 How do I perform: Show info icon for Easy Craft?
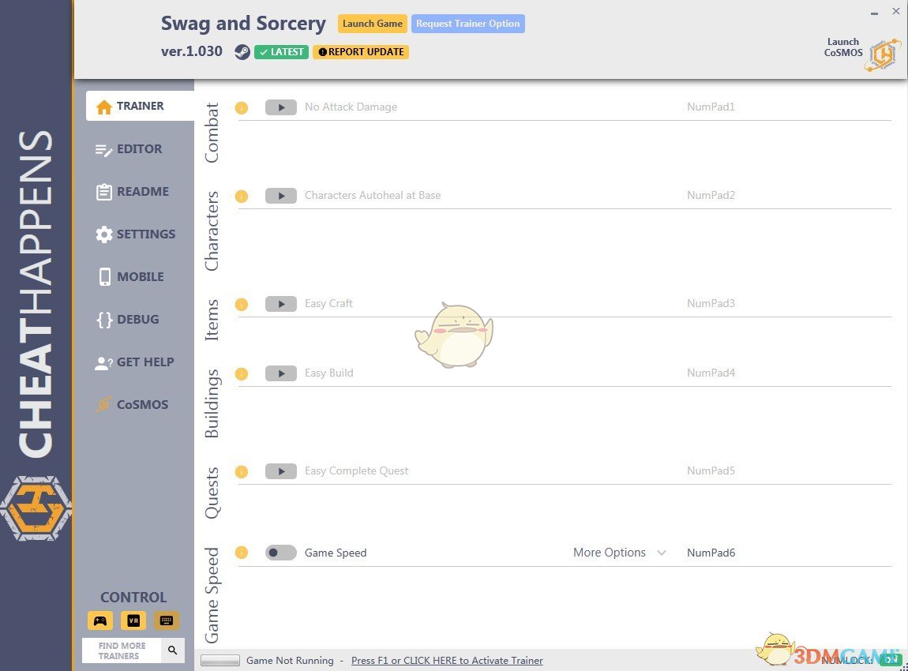pos(242,305)
